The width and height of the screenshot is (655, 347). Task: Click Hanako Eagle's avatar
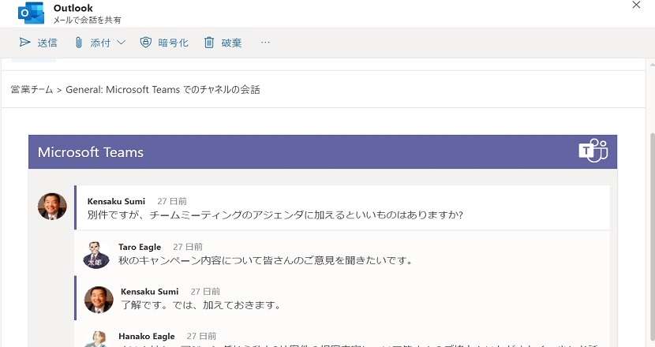click(95, 339)
